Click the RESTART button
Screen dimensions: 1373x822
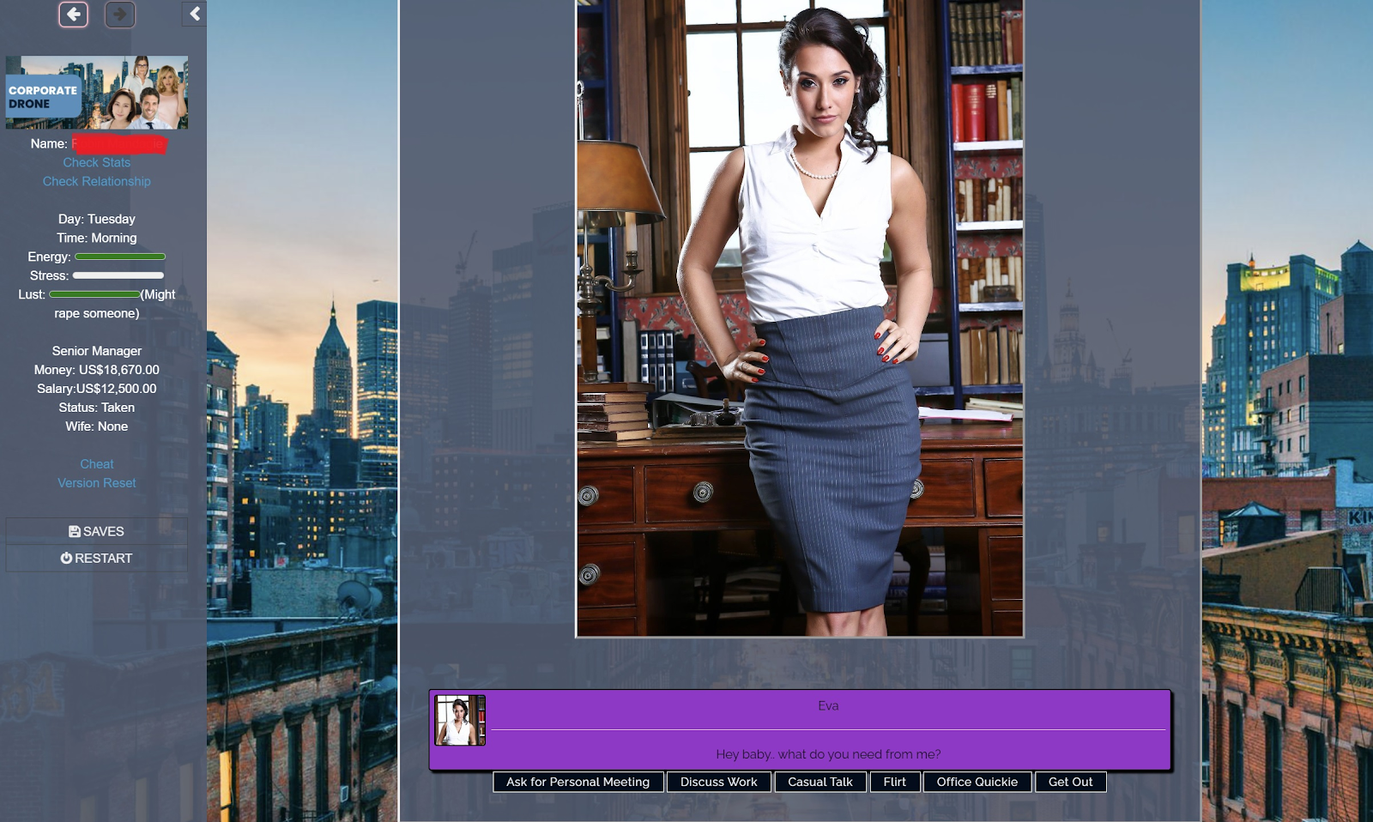tap(97, 558)
